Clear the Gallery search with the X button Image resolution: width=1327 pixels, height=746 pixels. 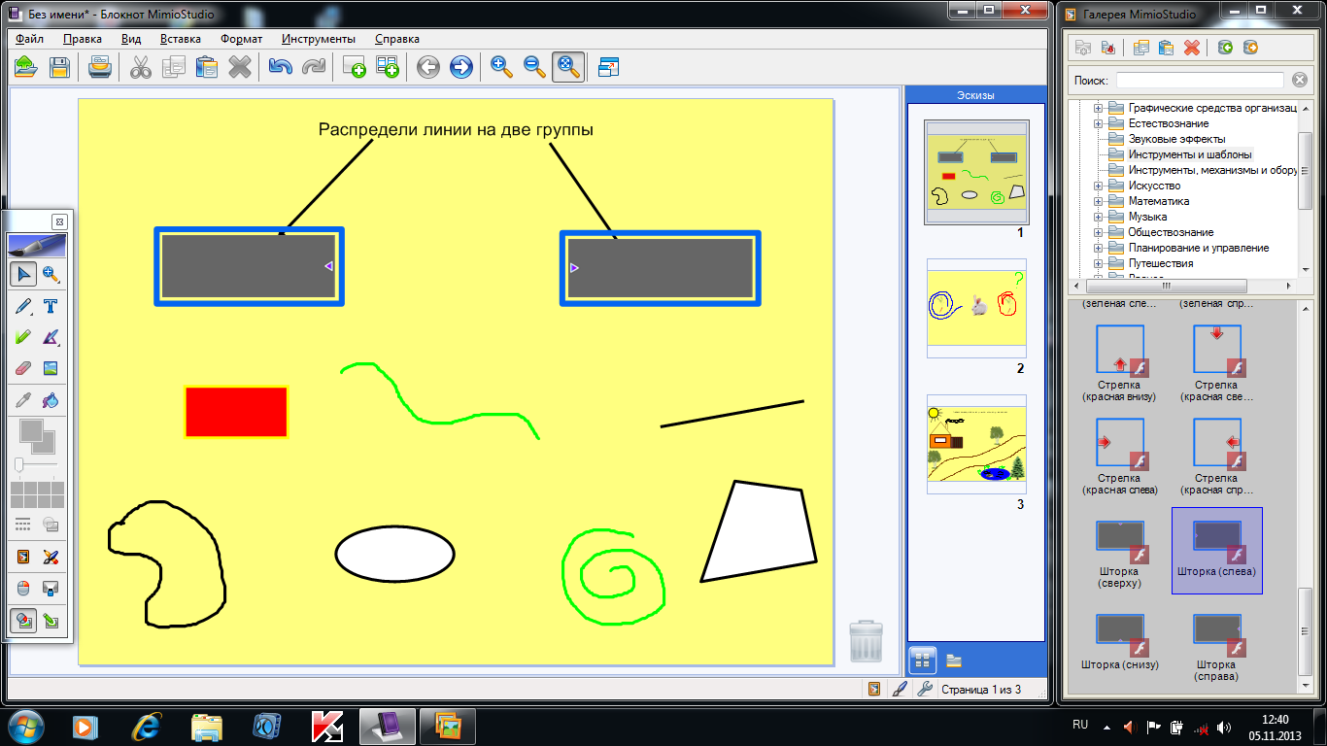[x=1300, y=80]
